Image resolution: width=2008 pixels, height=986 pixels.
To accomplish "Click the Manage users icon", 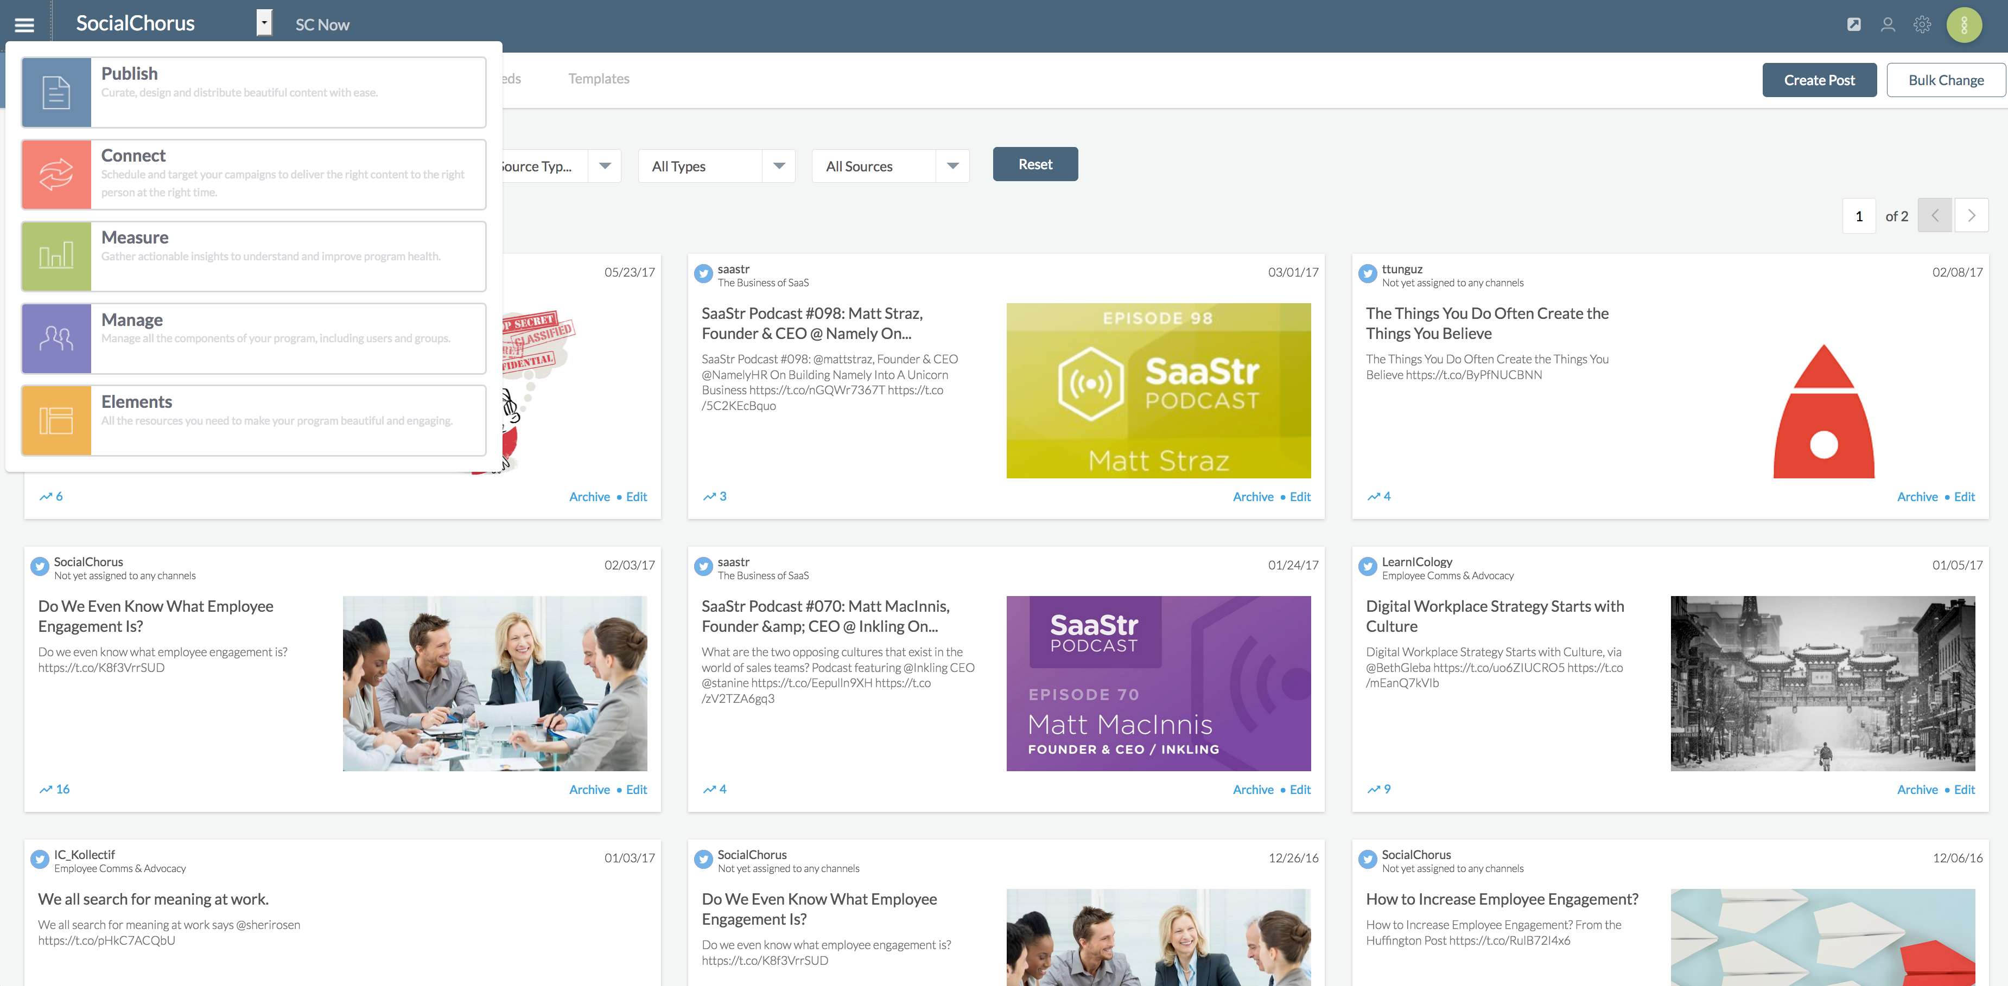I will pos(56,338).
